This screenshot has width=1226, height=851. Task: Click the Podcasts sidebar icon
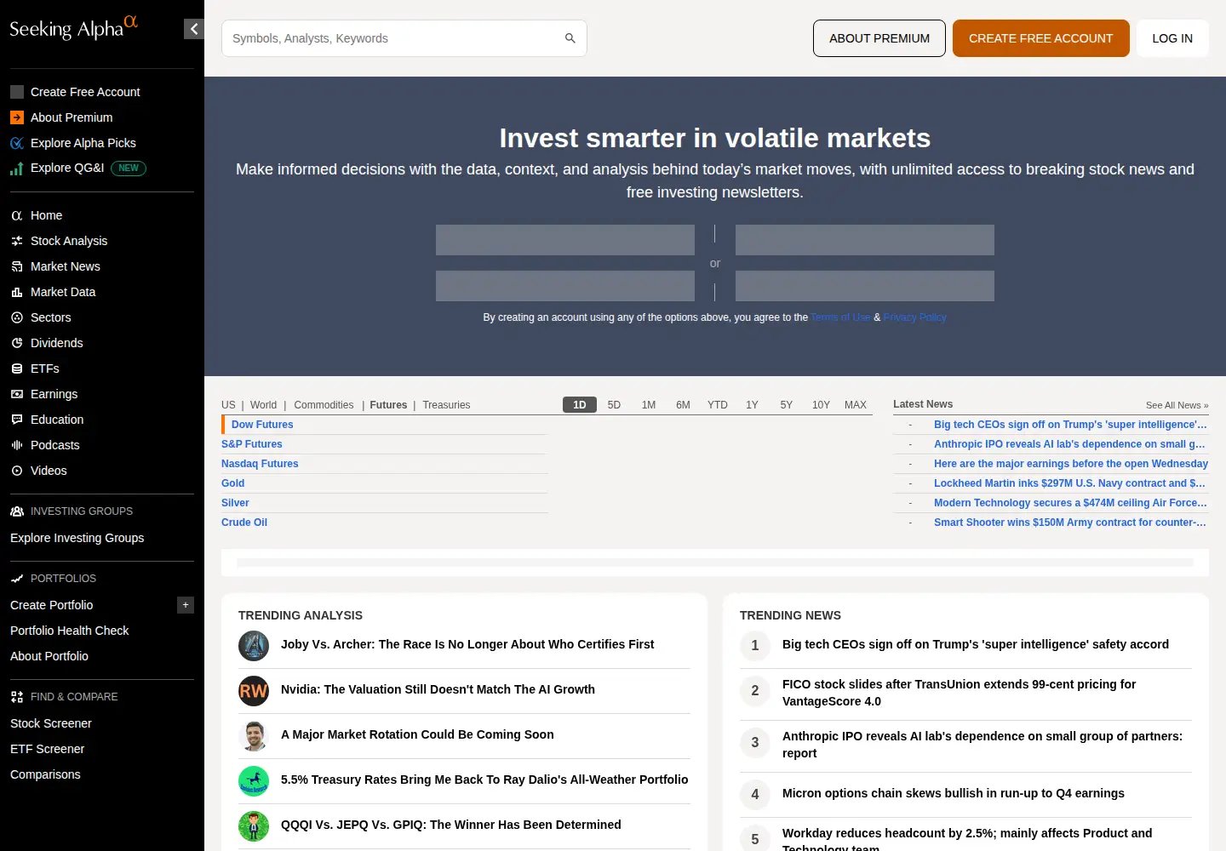point(17,445)
